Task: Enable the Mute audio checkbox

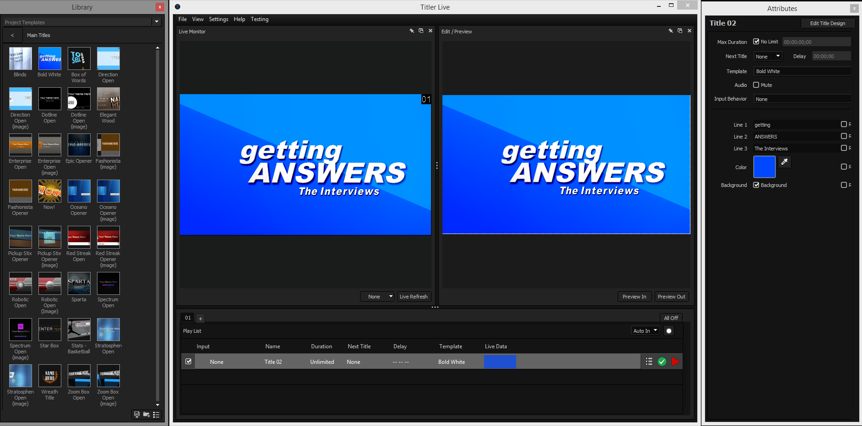Action: [756, 85]
